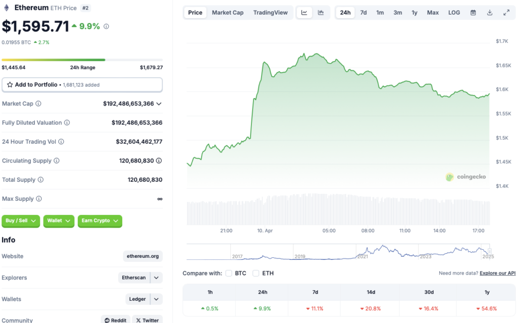Toggle LOG scale on chart
This screenshot has height=323, width=517.
454,13
